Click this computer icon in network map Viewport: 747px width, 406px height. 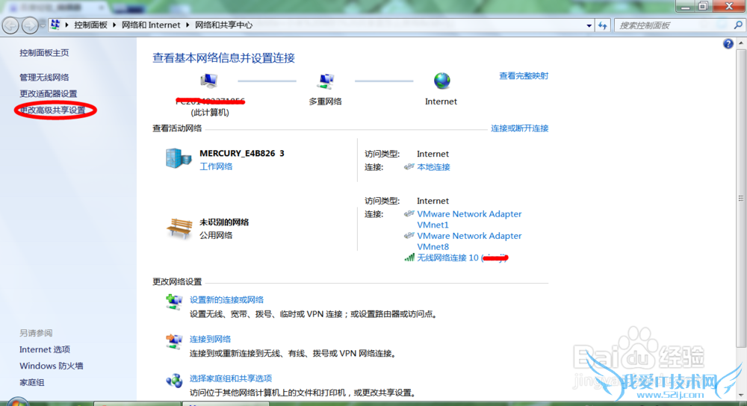pos(208,81)
